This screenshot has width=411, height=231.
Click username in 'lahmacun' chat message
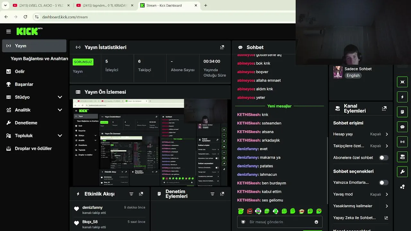[248, 175]
